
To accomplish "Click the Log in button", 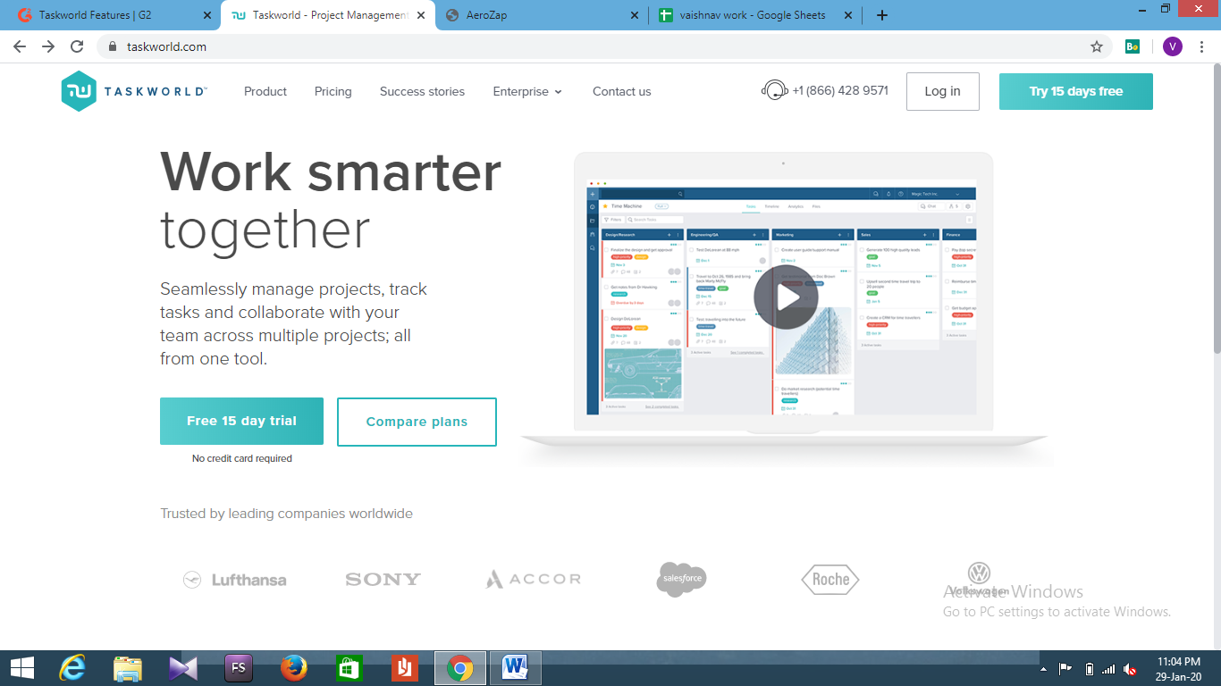I will 942,91.
